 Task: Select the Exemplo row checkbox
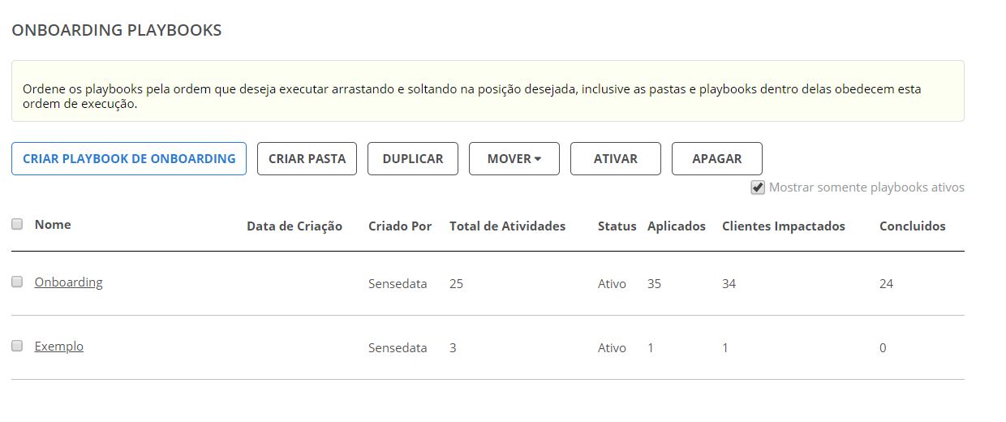click(x=17, y=346)
